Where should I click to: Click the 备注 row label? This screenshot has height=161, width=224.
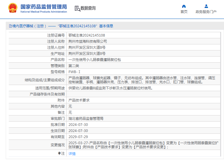[61, 113]
